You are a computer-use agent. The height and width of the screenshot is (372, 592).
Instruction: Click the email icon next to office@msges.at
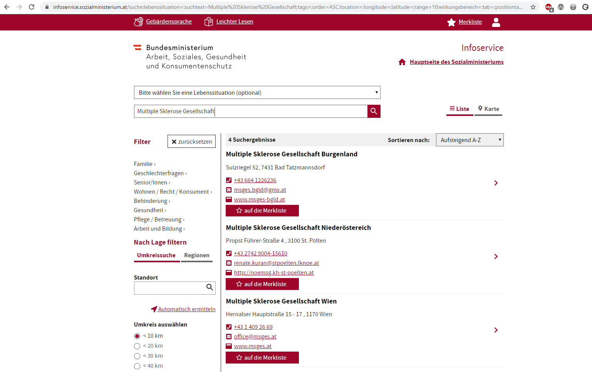click(228, 336)
